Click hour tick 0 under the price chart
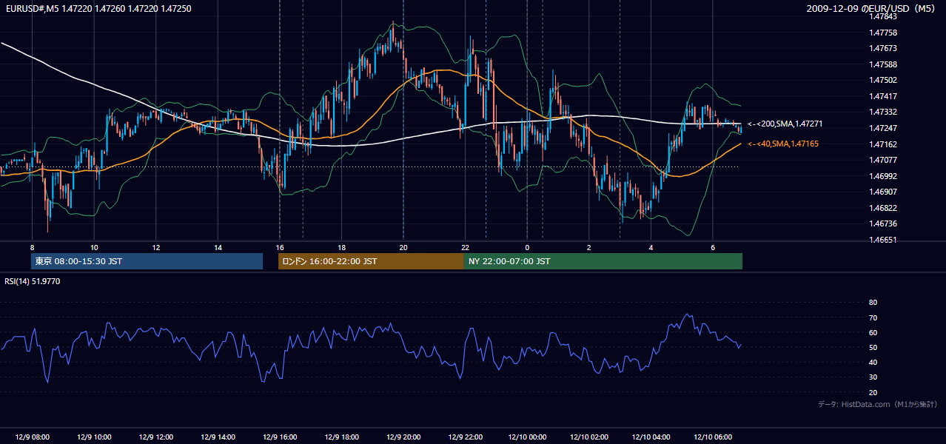This screenshot has height=444, width=946. [527, 247]
